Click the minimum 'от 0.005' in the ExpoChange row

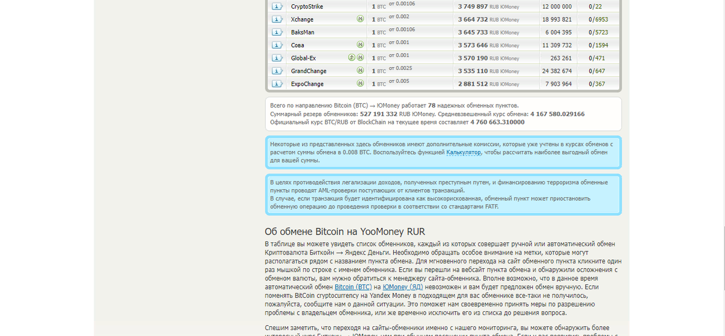399,81
